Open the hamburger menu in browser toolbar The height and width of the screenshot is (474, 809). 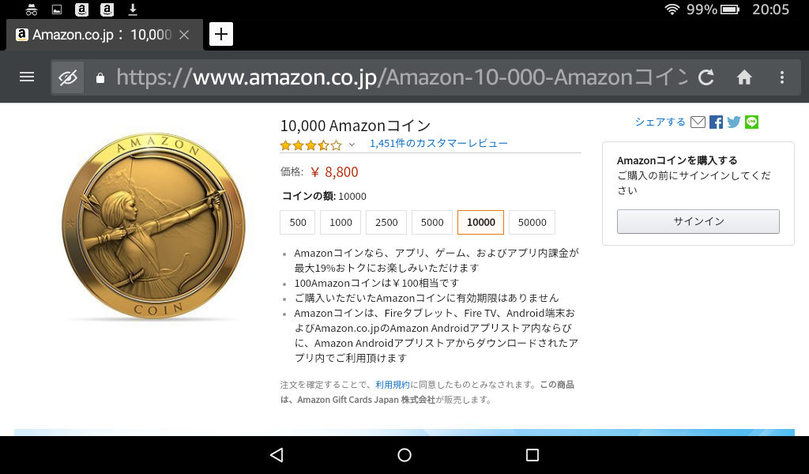point(27,77)
